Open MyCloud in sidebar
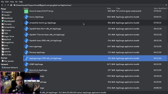 (x=6, y=39)
